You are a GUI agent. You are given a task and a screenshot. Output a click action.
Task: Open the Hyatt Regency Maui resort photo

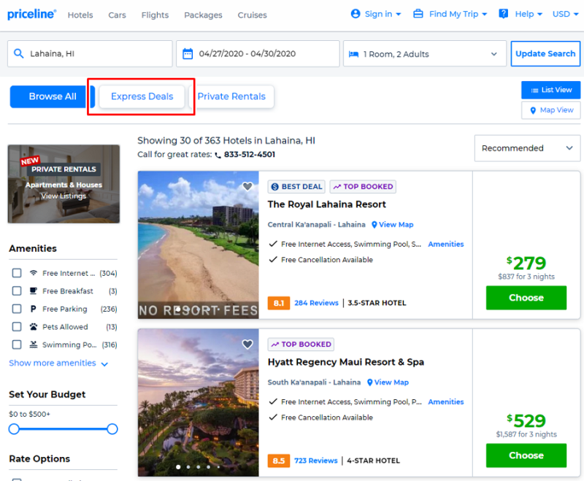coord(198,402)
